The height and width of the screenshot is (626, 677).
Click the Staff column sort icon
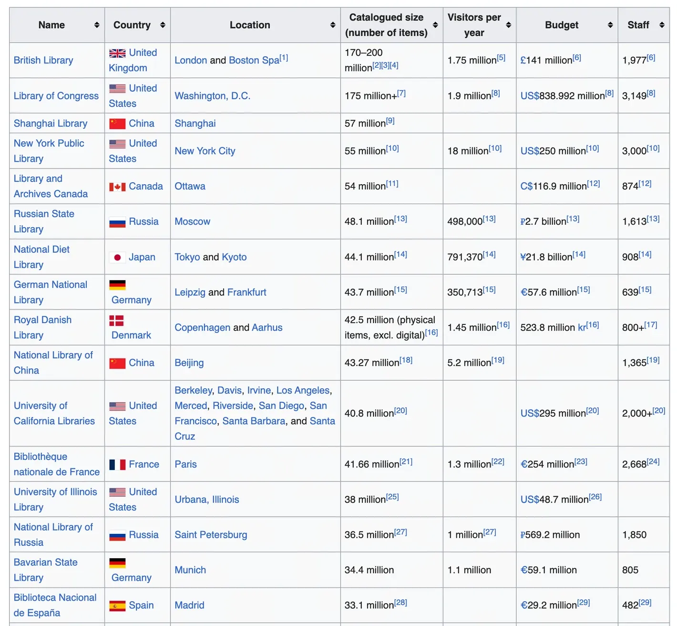[662, 25]
